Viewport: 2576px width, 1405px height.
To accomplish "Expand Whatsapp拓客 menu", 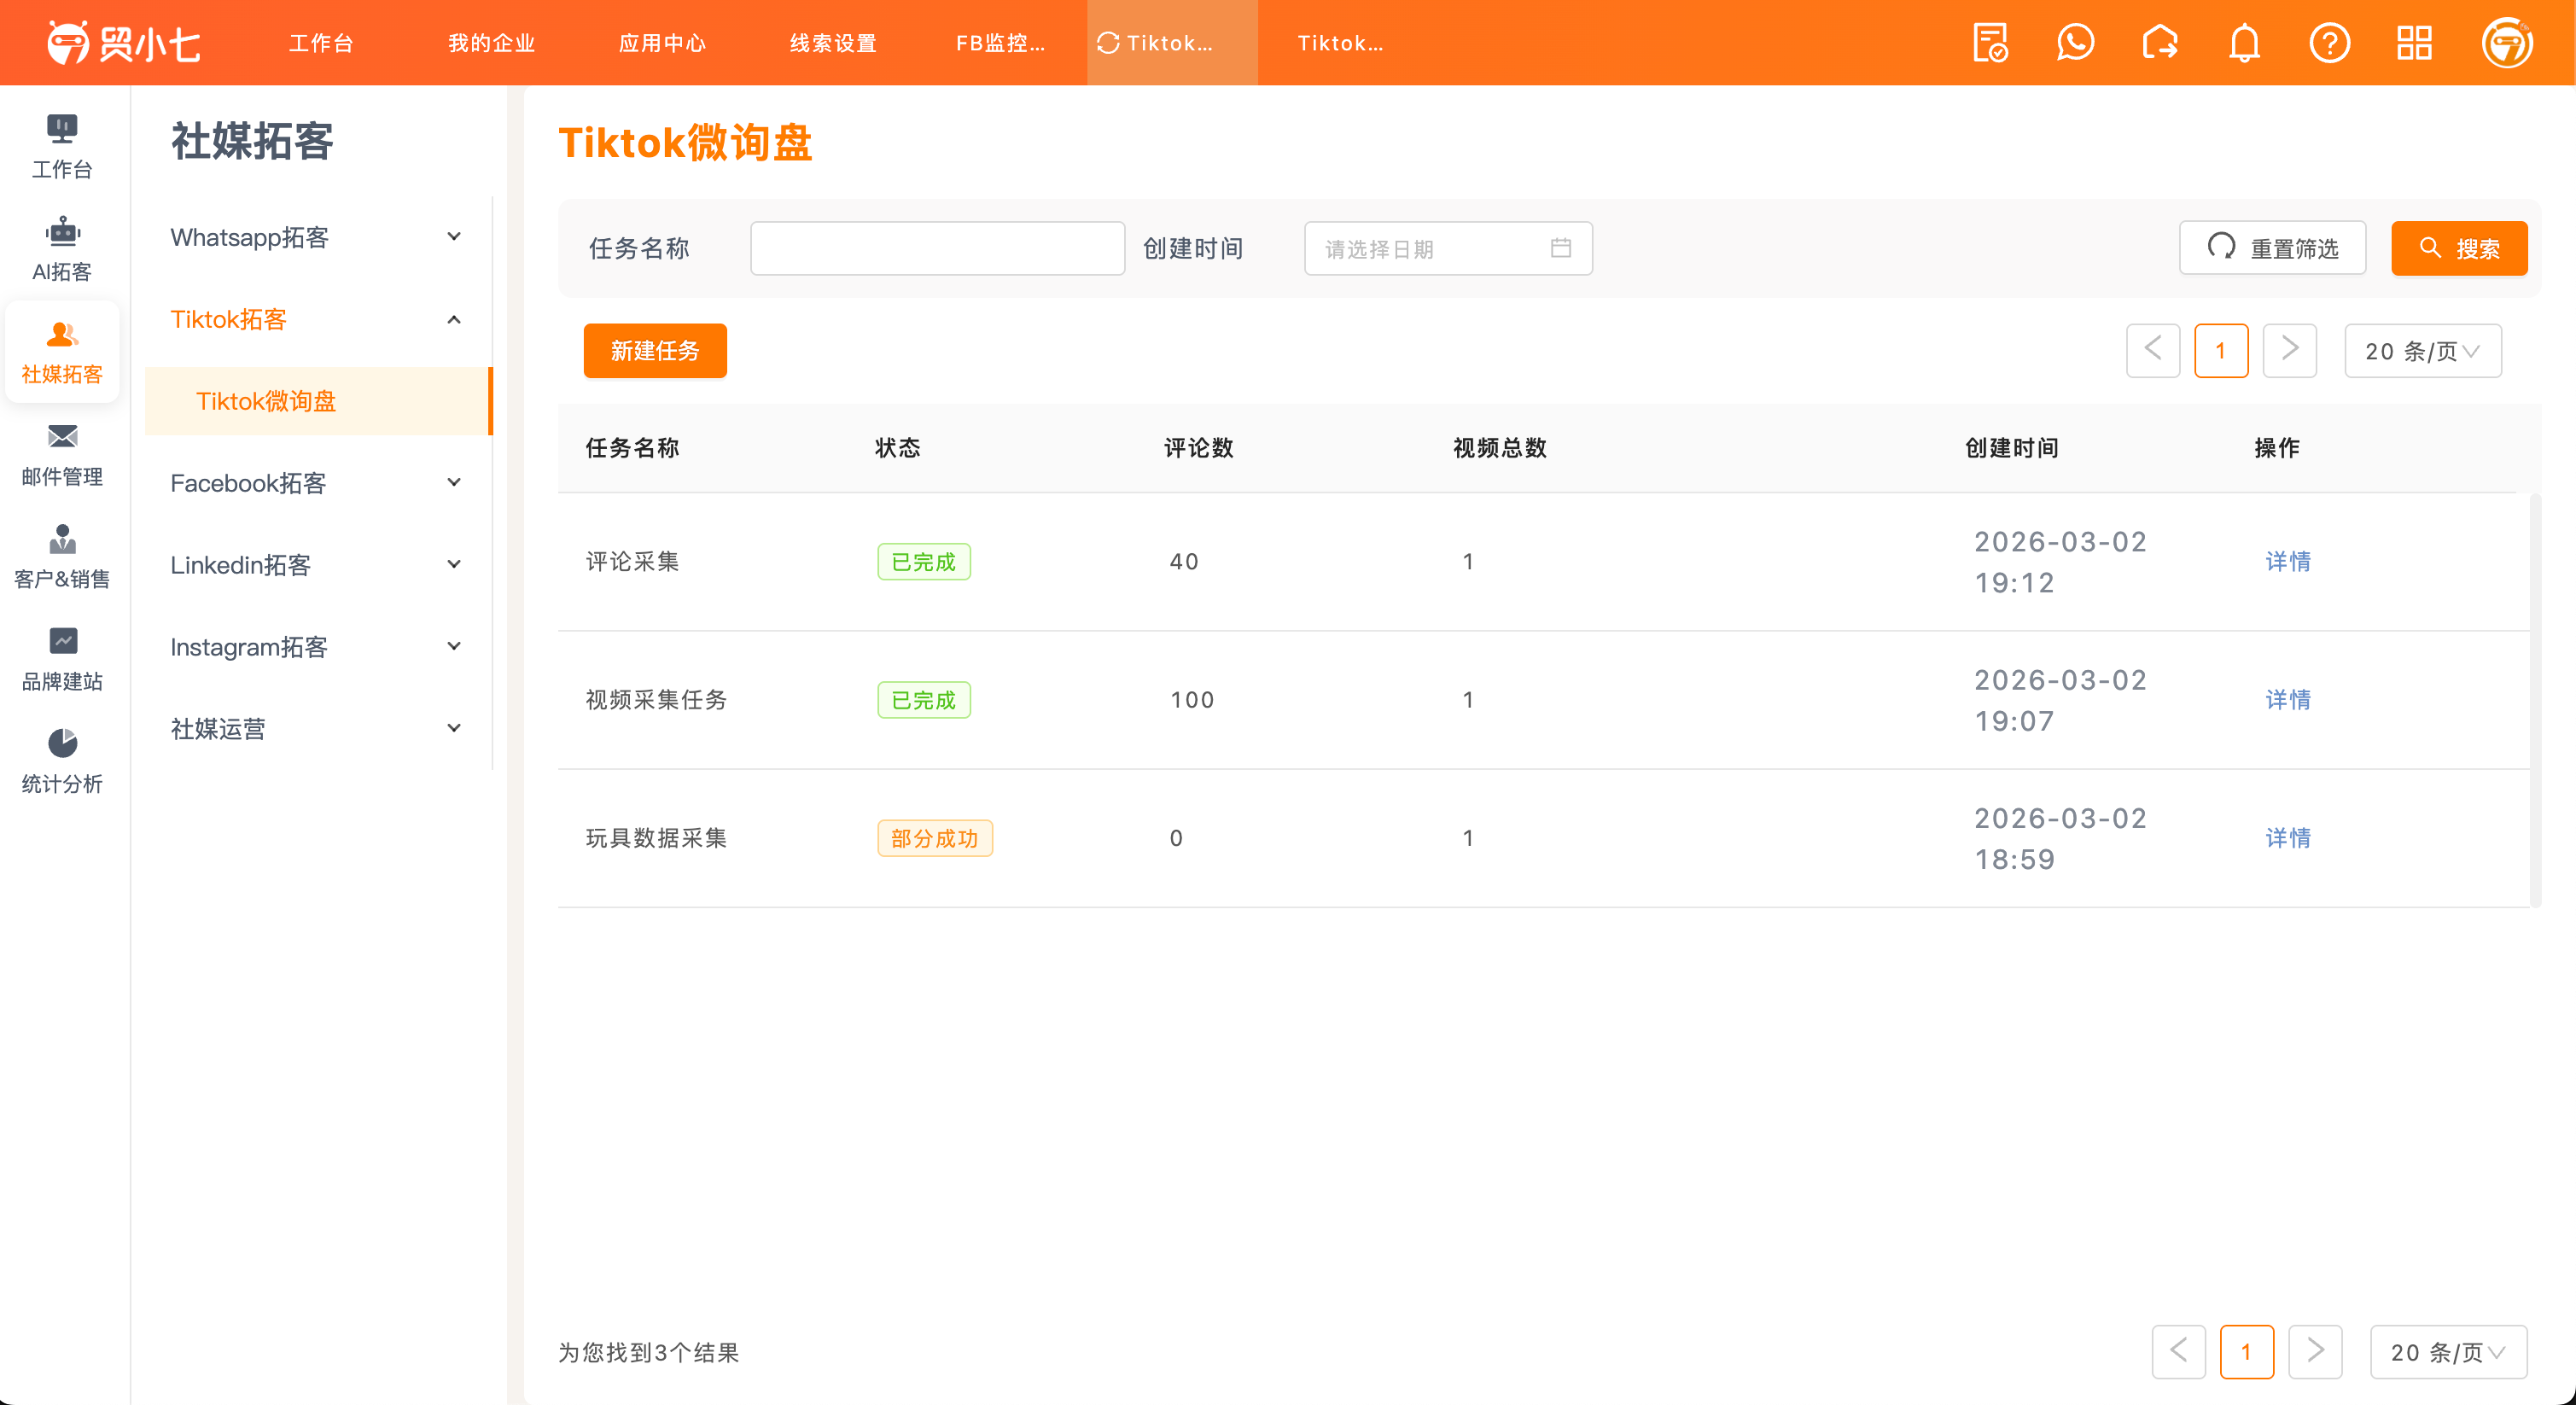I will click(319, 237).
